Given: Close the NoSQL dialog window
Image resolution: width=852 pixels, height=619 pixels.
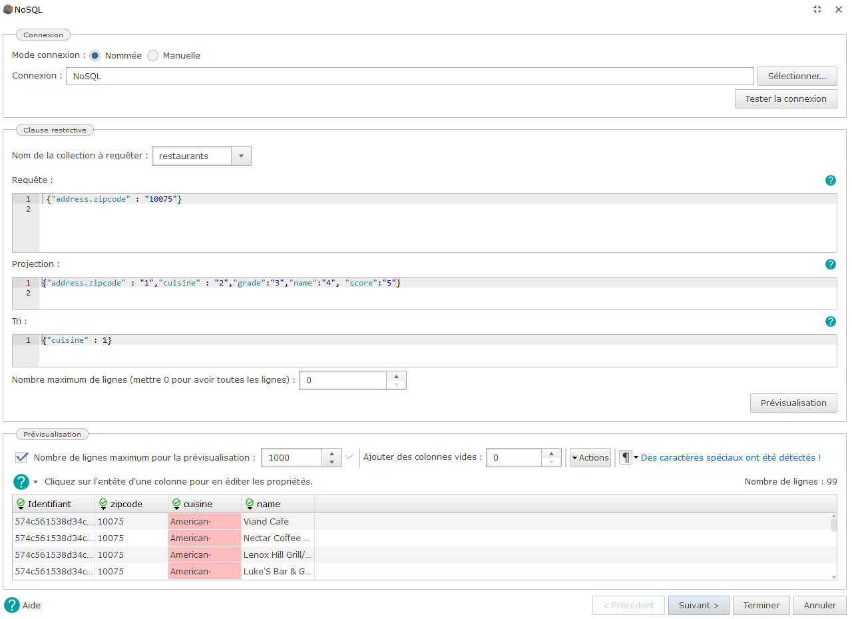Looking at the screenshot, I should pos(839,9).
